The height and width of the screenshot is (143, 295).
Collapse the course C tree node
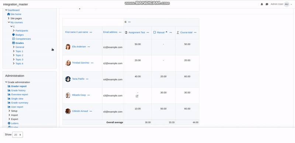click(x=11, y=26)
